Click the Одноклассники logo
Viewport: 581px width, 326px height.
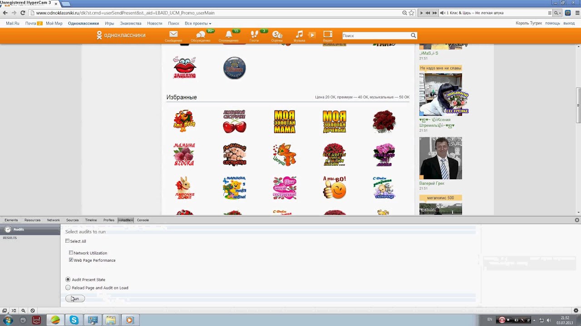121,35
